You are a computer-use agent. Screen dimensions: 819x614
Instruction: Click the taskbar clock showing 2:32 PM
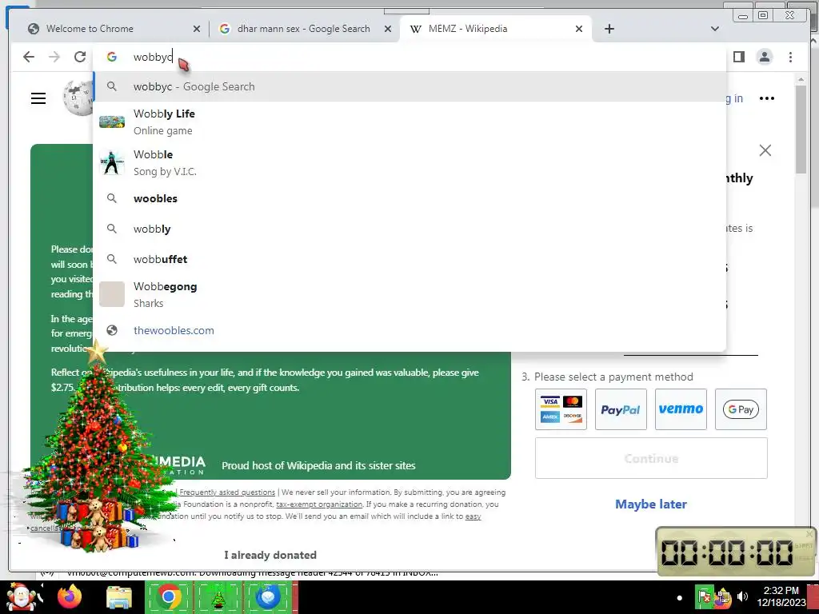(781, 596)
